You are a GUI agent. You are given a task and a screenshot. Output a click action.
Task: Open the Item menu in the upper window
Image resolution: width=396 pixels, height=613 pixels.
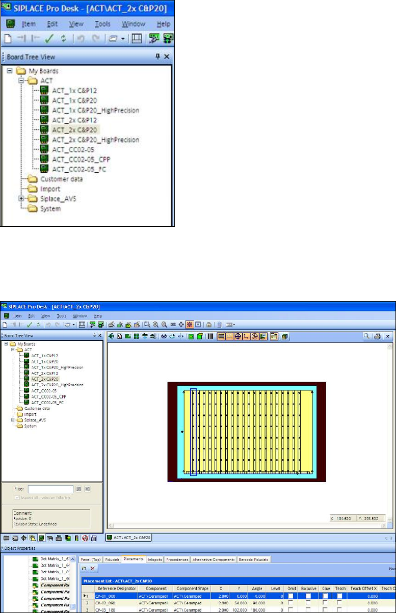point(29,24)
